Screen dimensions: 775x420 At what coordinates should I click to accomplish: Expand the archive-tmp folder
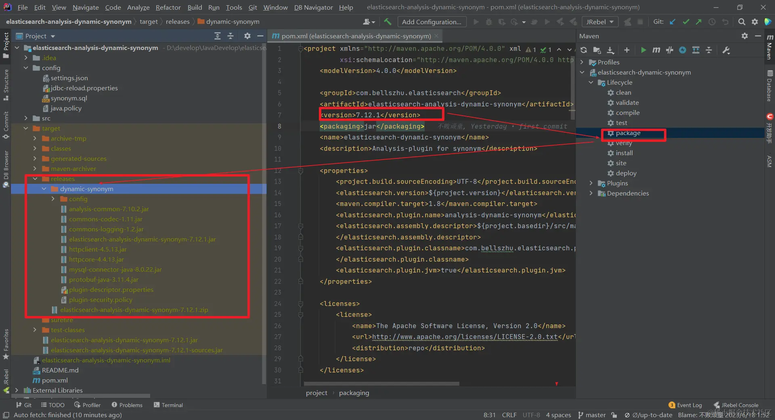(35, 138)
